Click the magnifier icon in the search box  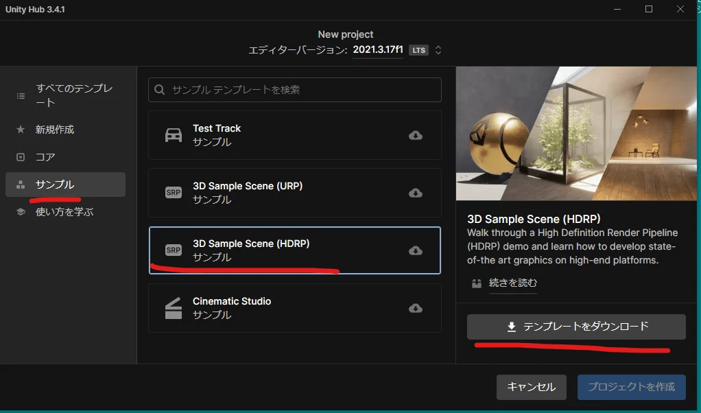(160, 90)
